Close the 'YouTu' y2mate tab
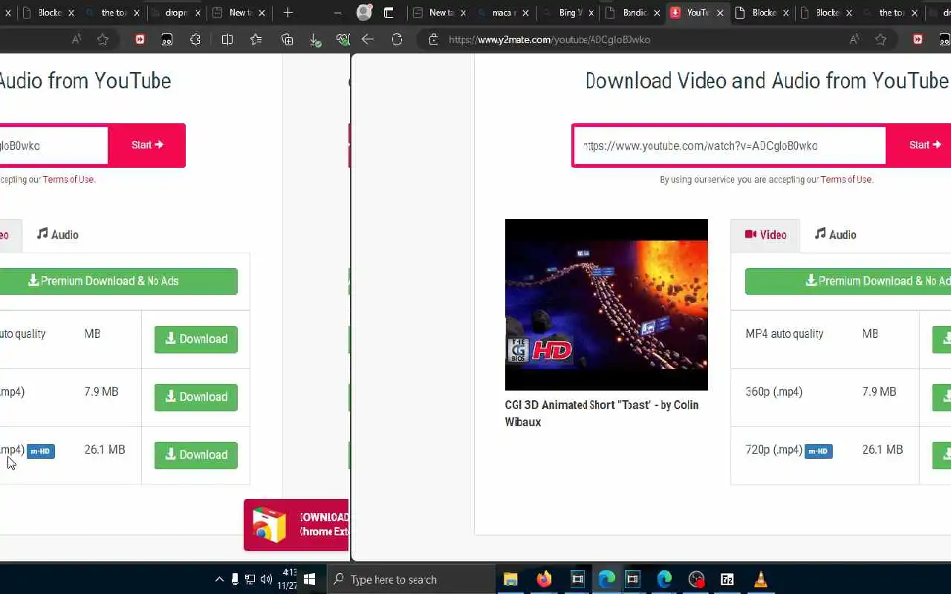 point(720,13)
